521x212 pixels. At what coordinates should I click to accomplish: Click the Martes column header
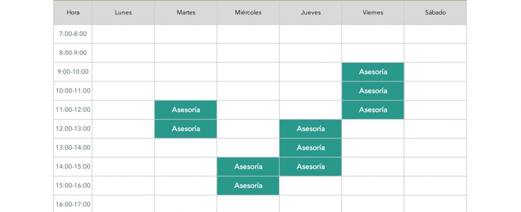pos(186,13)
